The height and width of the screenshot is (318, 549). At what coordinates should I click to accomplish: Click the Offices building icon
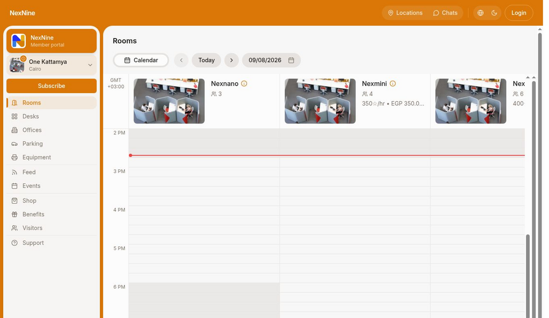(14, 130)
